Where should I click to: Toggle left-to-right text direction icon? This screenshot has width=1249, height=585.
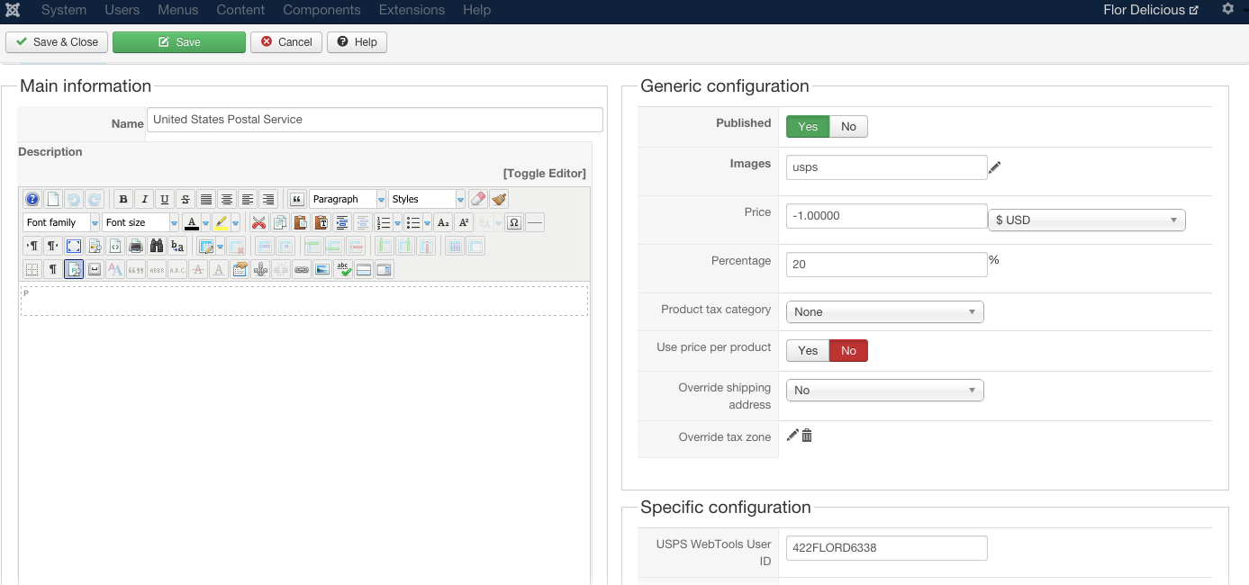32,246
